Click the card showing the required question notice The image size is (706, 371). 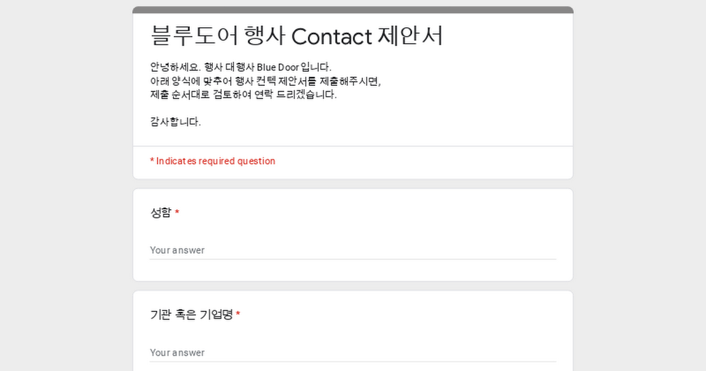click(353, 161)
